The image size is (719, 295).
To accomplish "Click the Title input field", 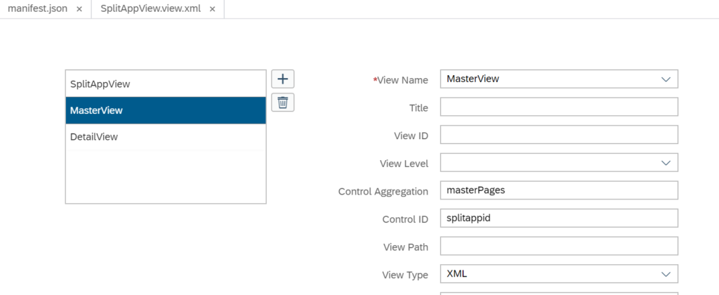I will tap(559, 107).
